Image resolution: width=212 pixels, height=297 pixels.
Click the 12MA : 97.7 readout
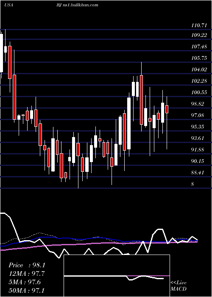click(27, 274)
